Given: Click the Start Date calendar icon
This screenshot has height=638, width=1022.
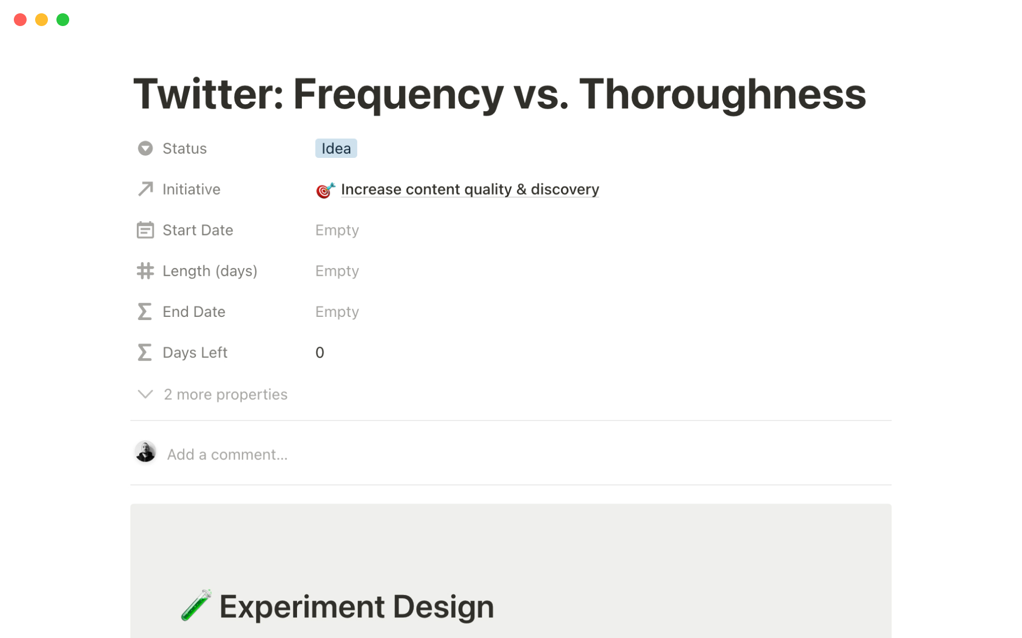Looking at the screenshot, I should (x=145, y=230).
